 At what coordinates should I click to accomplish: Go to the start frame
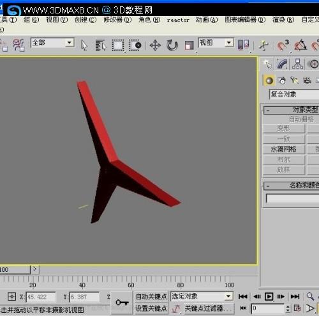243,296
